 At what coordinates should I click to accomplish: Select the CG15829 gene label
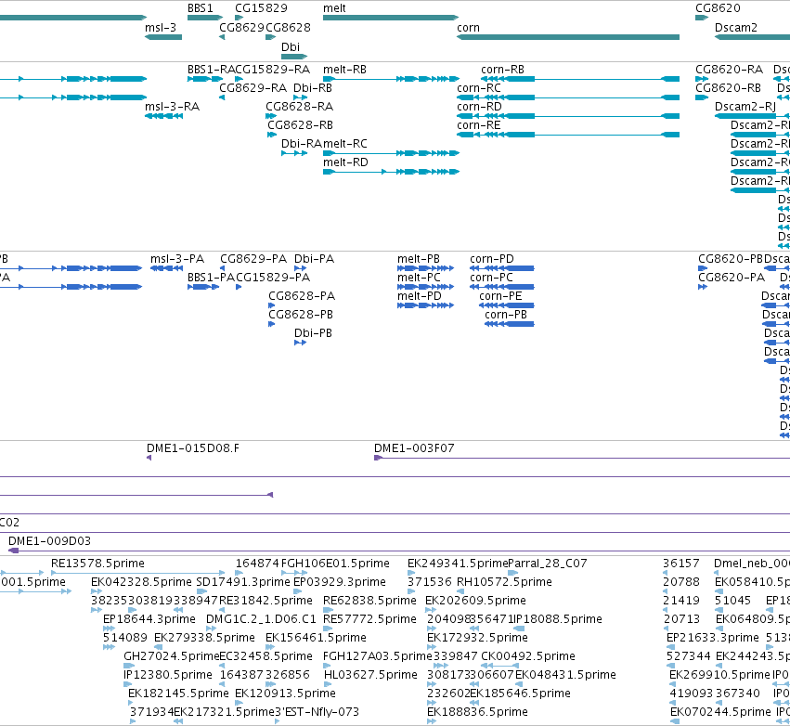(x=261, y=8)
